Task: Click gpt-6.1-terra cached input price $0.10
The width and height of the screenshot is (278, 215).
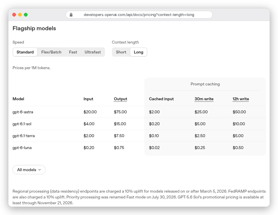Action: coord(154,136)
